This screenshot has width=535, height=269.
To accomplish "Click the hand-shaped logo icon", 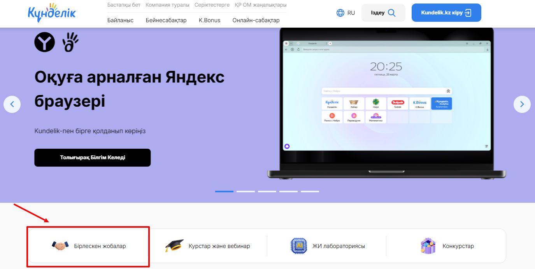I will pos(70,42).
